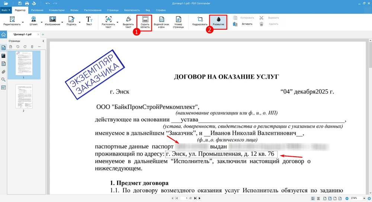The width and height of the screenshot is (372, 202).
Task: Open the attachments paperclip panel
Action: (x=4, y=72)
